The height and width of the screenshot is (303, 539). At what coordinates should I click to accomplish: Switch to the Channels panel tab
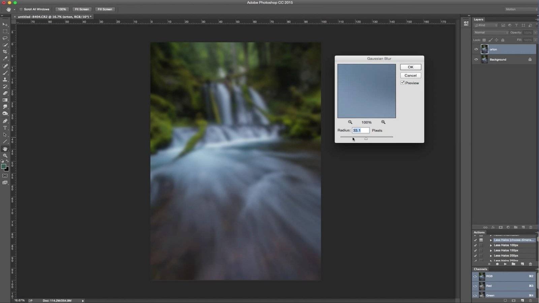tap(480, 269)
